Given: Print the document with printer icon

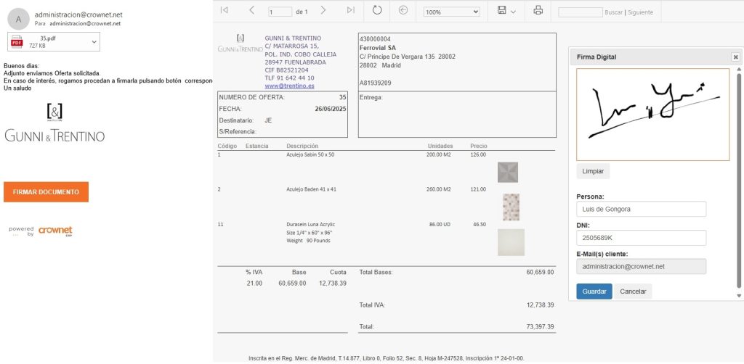Looking at the screenshot, I should coord(538,10).
